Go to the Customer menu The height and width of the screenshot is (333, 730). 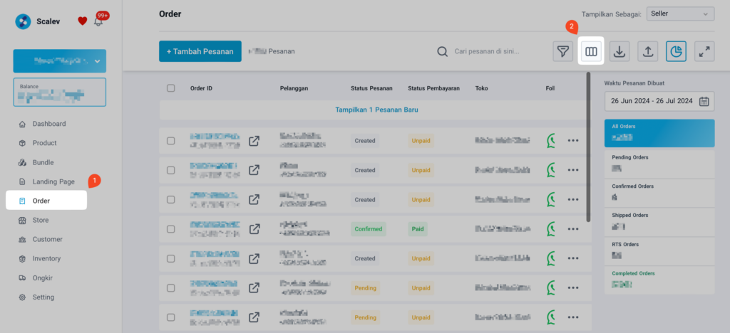click(x=46, y=239)
